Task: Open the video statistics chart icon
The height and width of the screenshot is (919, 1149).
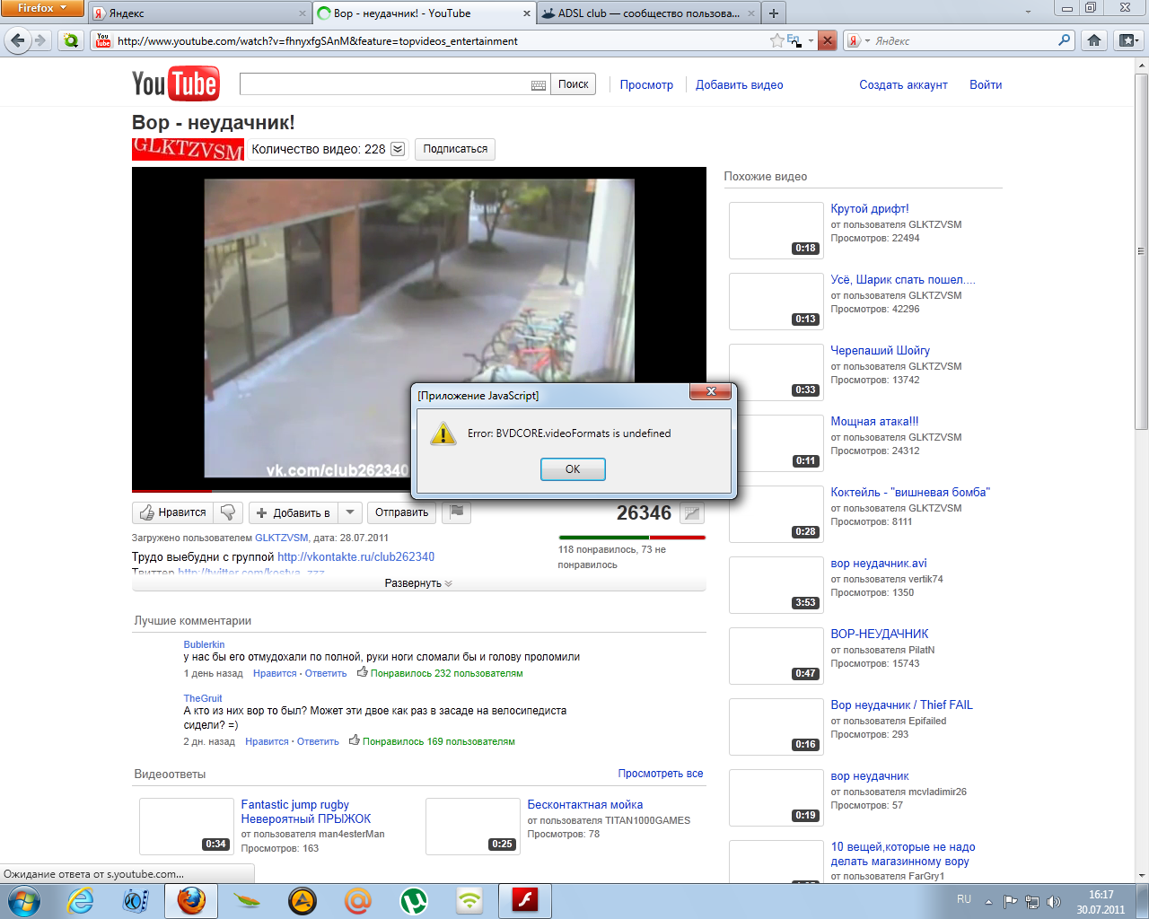Action: pos(691,513)
